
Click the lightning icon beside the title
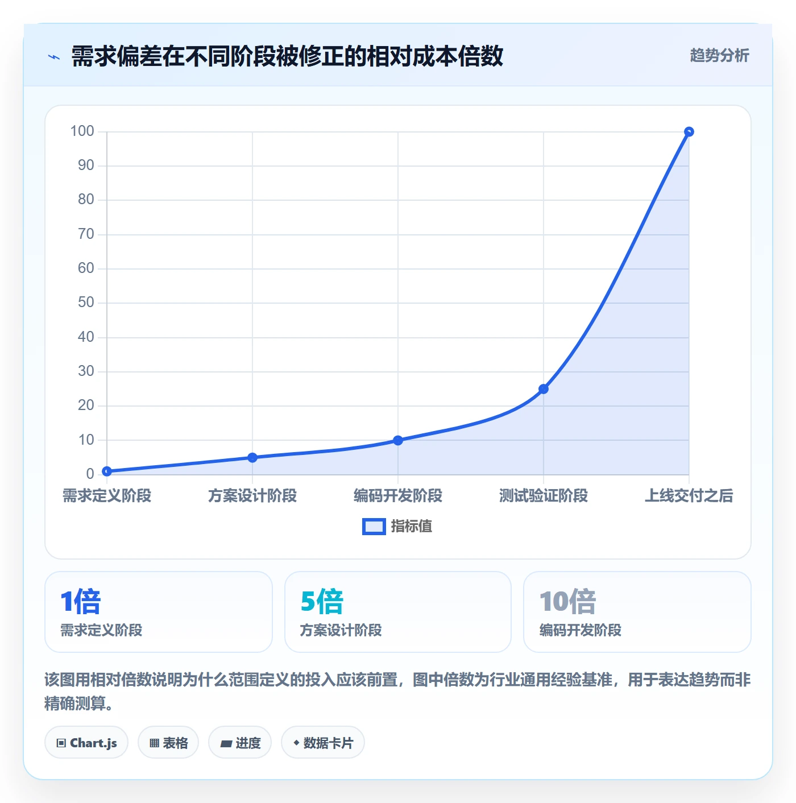(54, 57)
